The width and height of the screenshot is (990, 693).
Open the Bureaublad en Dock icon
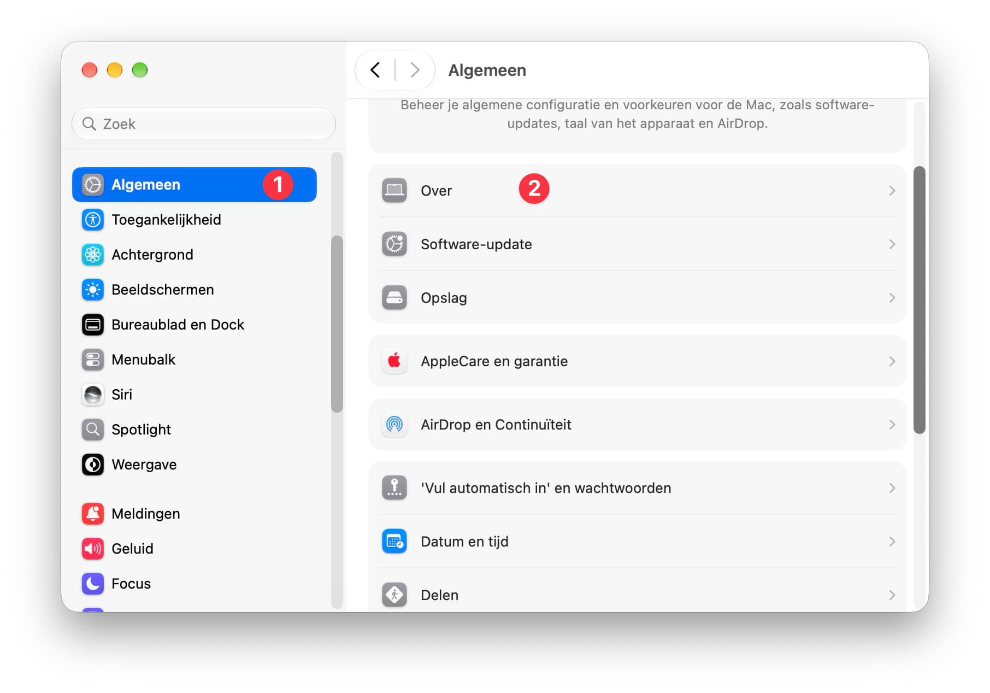93,325
